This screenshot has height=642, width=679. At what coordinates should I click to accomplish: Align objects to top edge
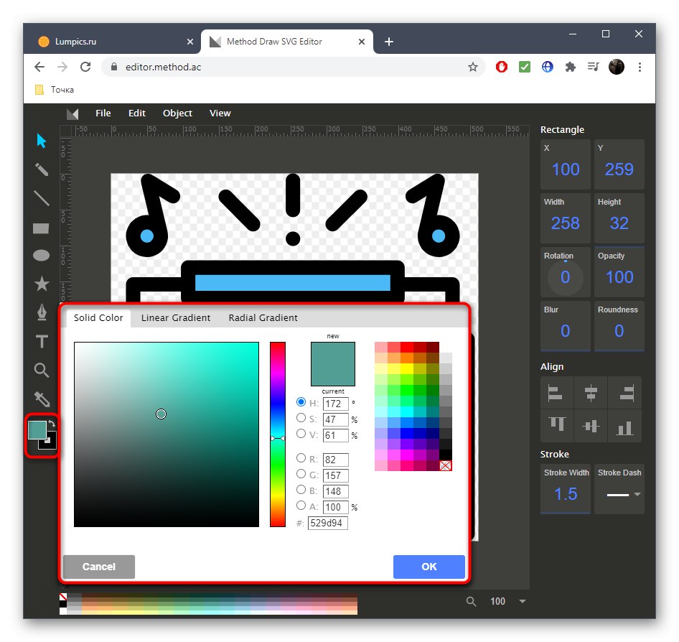(x=557, y=424)
